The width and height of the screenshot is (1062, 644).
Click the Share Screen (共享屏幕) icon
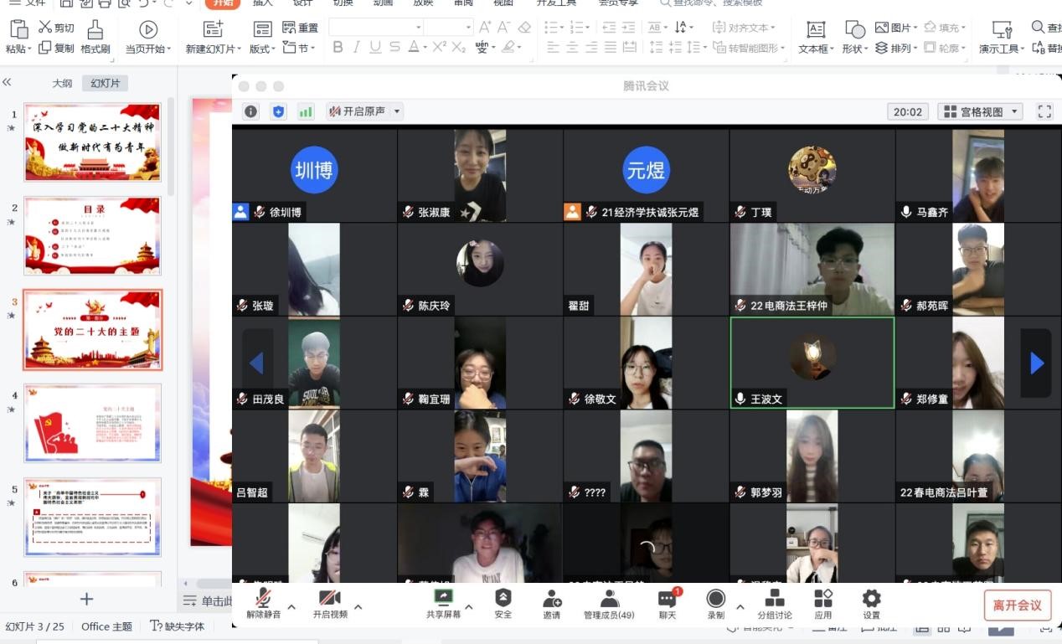443,598
